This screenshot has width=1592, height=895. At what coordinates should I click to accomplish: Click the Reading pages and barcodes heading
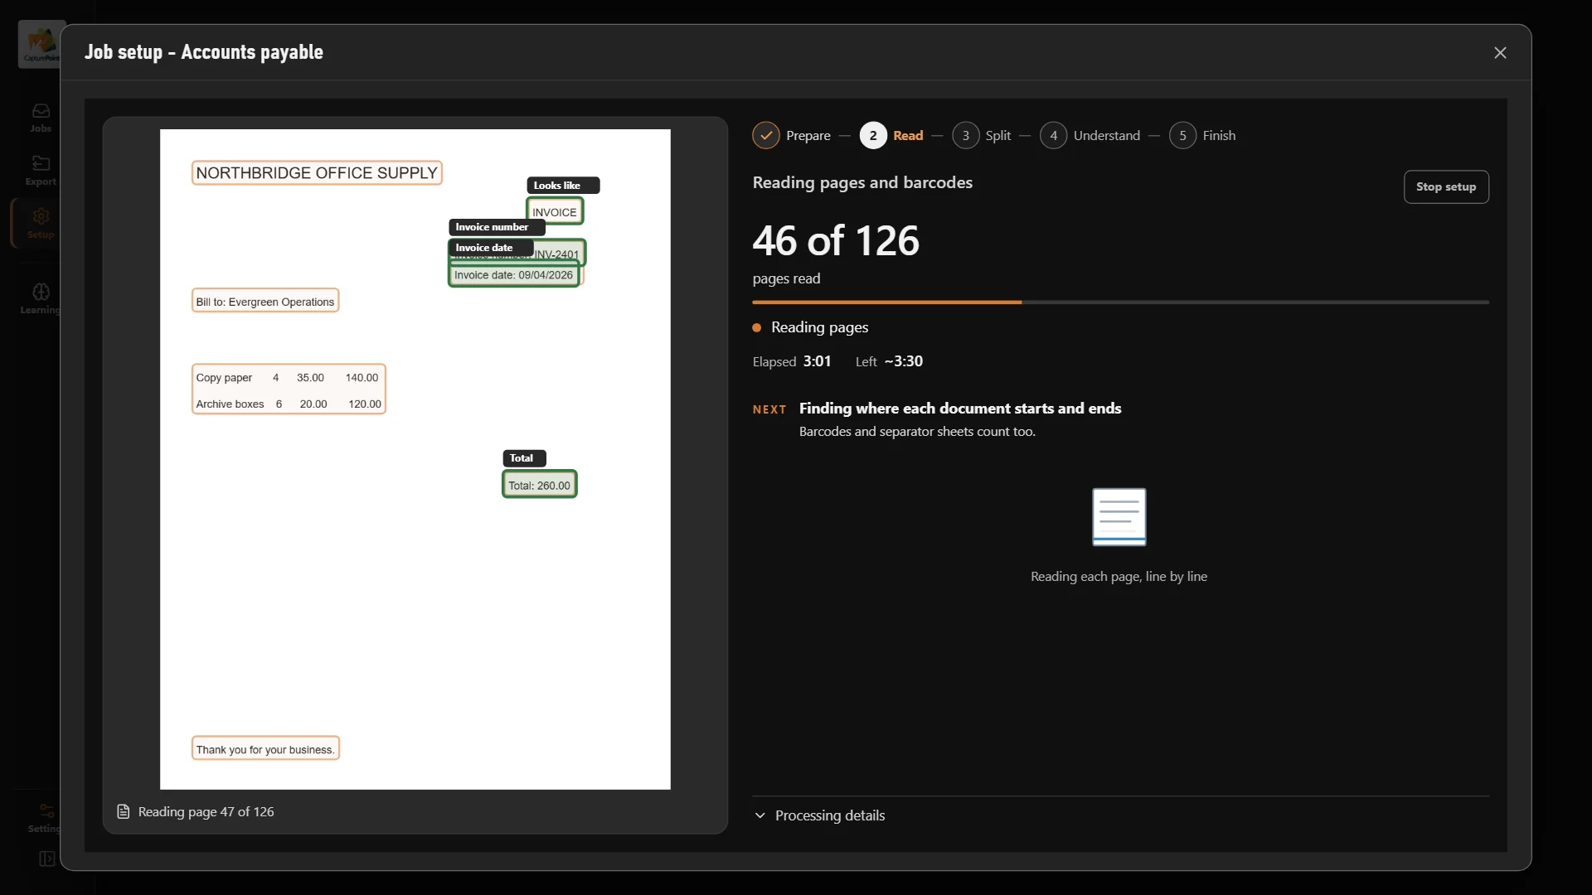tap(862, 182)
